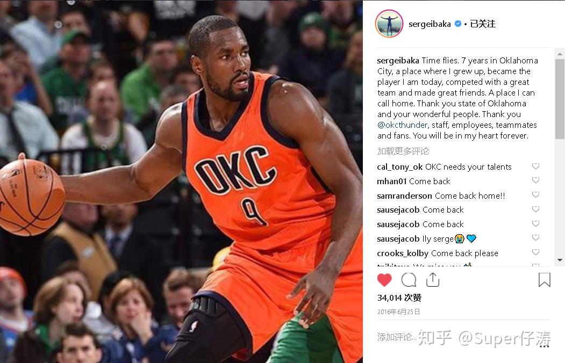The width and height of the screenshot is (565, 363).
Task: Share the post via share icon
Action: coord(432,280)
